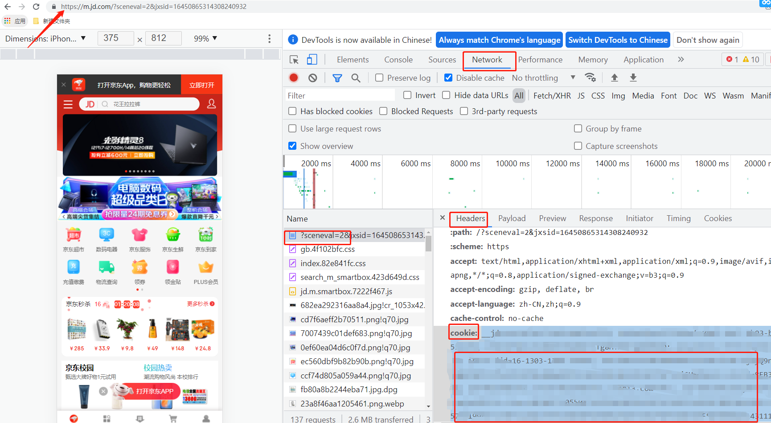771x423 pixels.
Task: Select jd.m.smartbox.7222f467.js request row
Action: click(x=354, y=292)
